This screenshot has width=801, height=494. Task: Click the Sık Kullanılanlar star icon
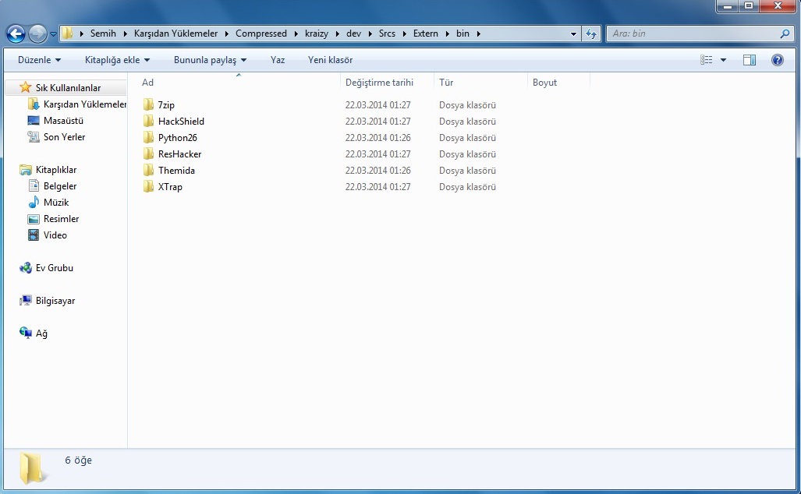click(x=25, y=87)
